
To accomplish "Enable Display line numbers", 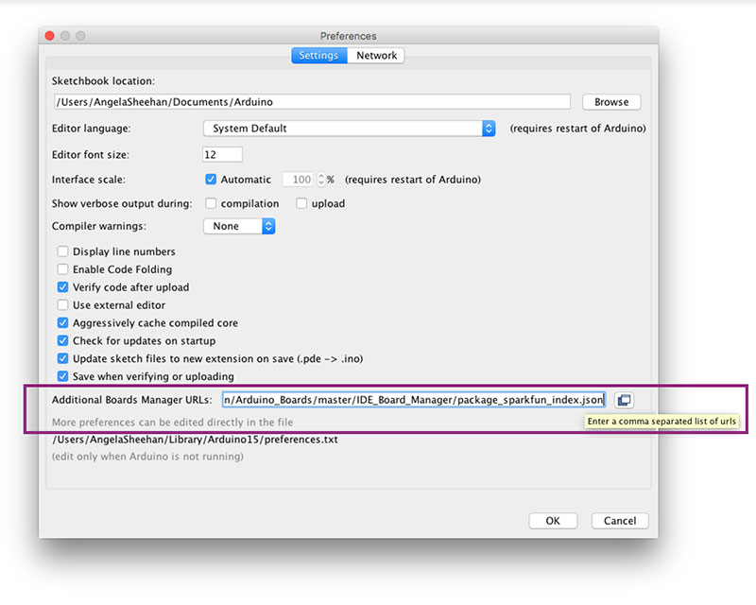I will click(x=62, y=251).
